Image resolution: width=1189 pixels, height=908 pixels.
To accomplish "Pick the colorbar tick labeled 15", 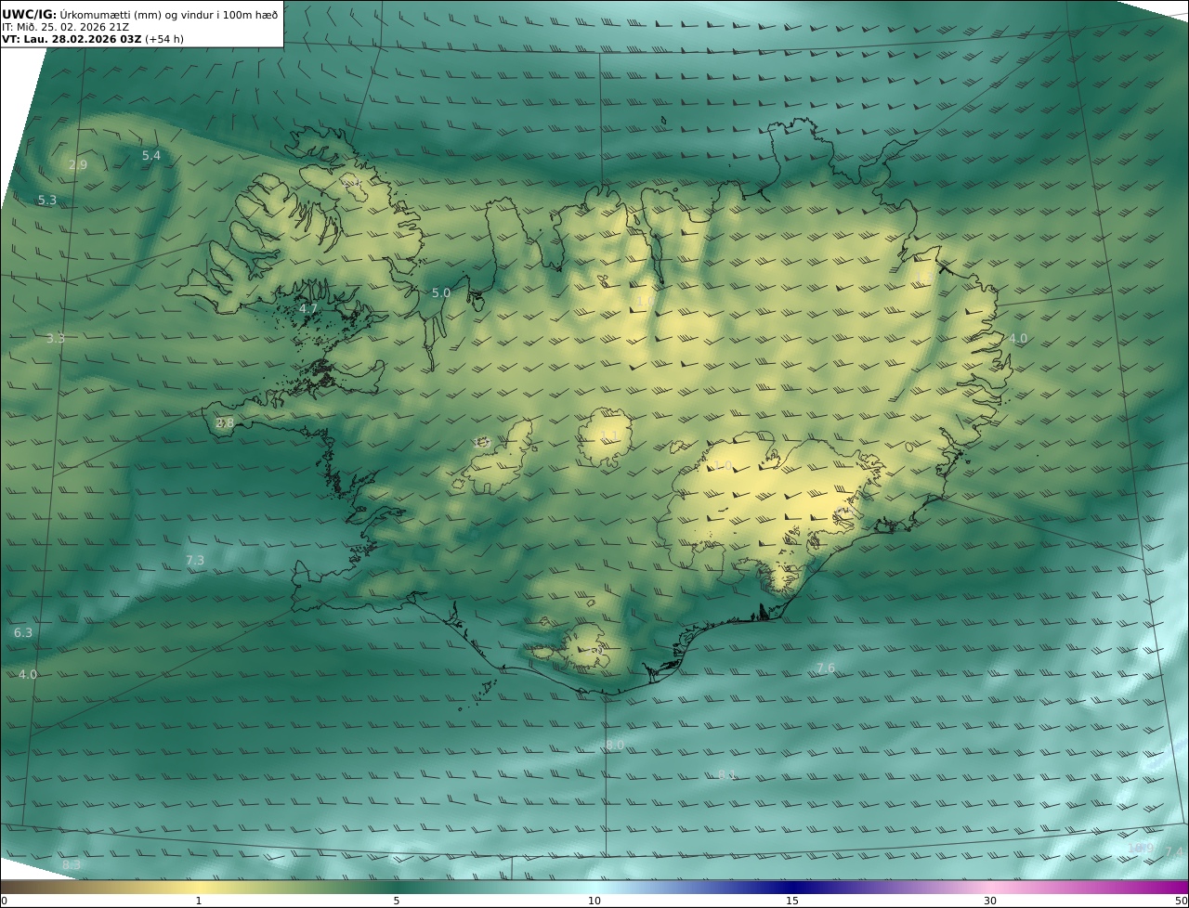I will coord(792,900).
